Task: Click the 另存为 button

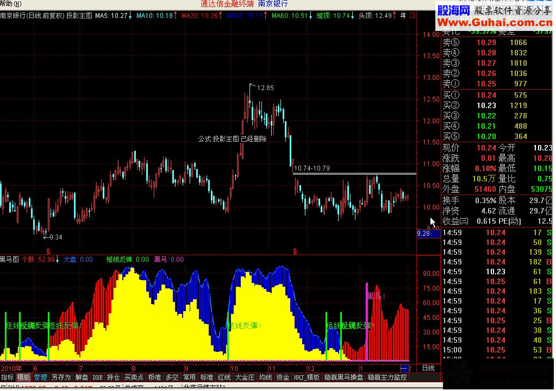Action: point(61,377)
